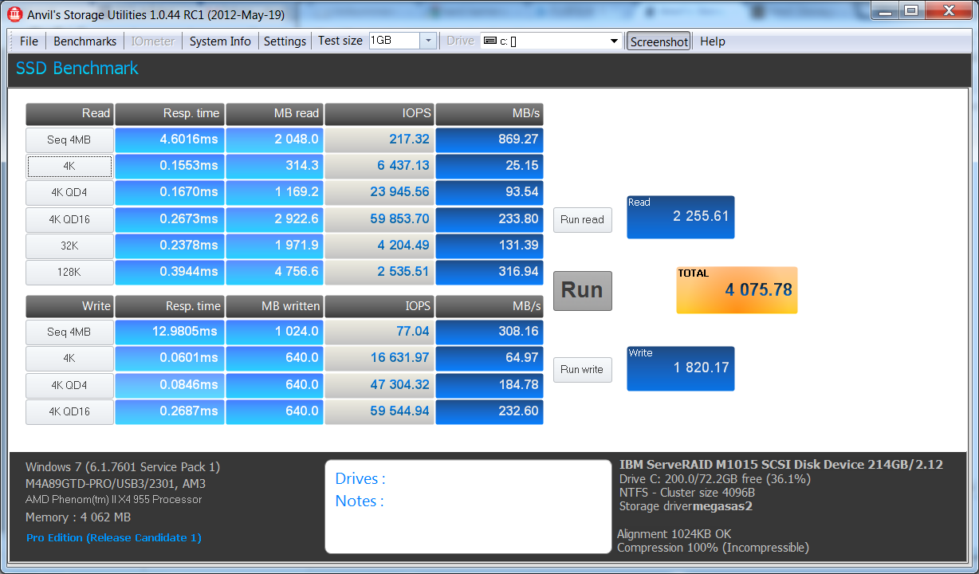Maximize the Anvil's Storage Utilities window

911,10
